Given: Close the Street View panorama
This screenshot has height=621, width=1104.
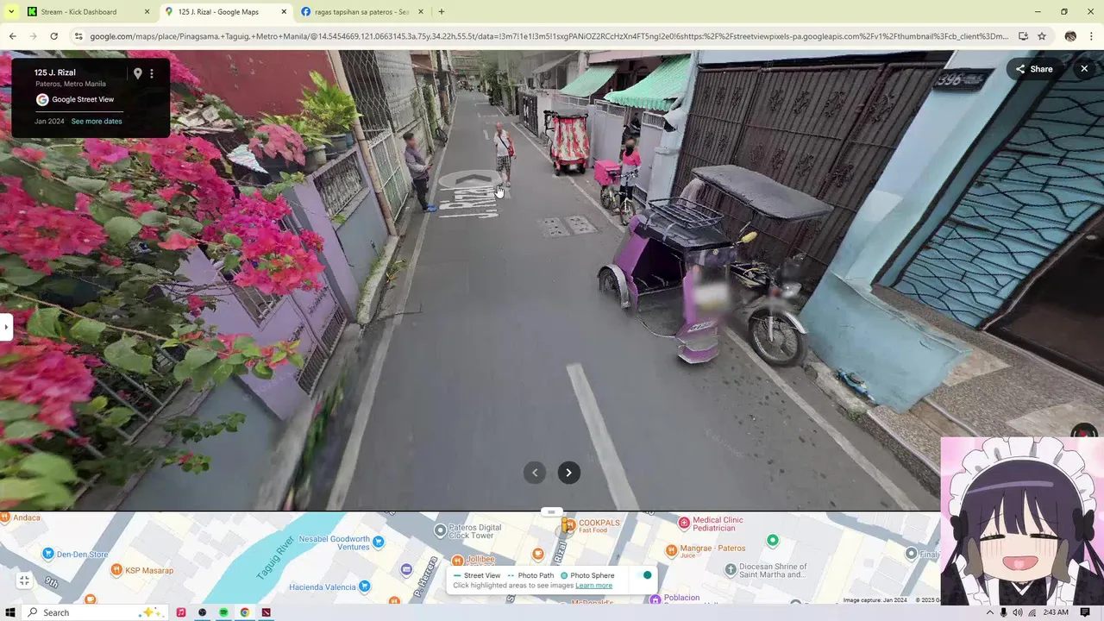Looking at the screenshot, I should click(1084, 69).
